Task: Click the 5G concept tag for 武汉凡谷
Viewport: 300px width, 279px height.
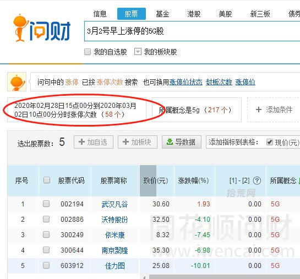Action: click(x=275, y=204)
